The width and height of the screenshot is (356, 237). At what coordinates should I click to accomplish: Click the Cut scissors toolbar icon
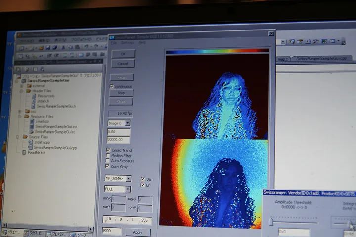coord(63,48)
